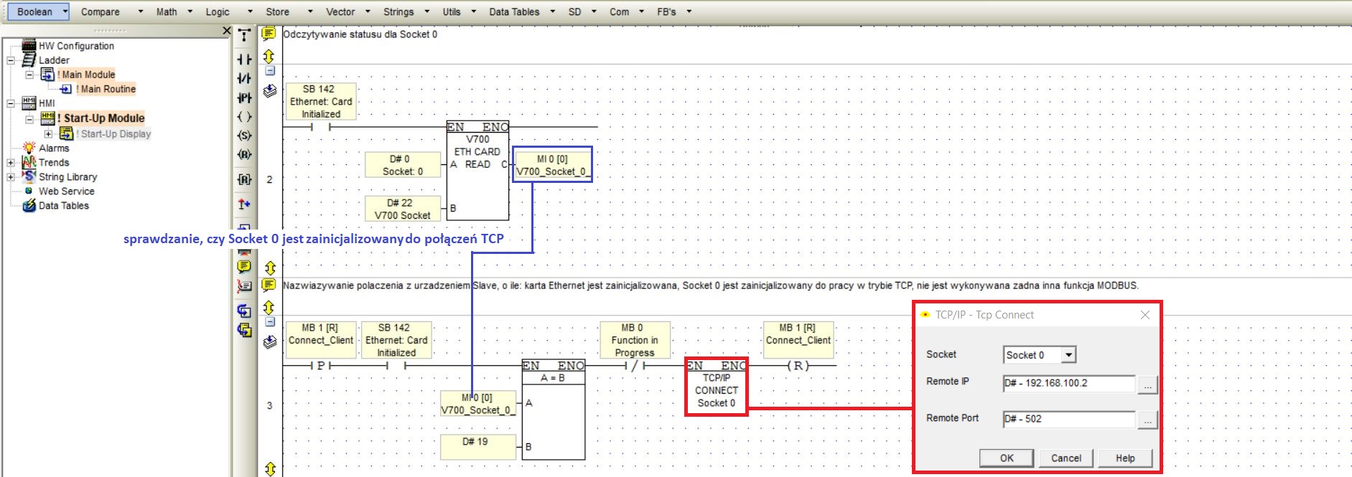1352x477 pixels.
Task: Click the blue looping arrow toolbar icon
Action: click(244, 311)
